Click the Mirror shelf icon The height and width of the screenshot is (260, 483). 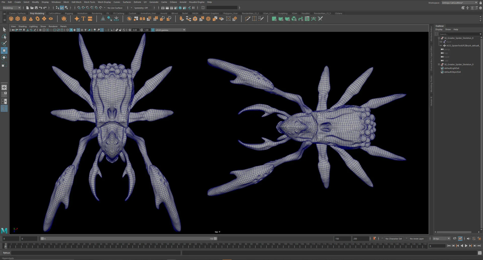[142, 19]
